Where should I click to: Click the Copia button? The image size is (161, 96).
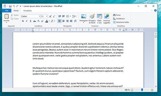point(15,19)
